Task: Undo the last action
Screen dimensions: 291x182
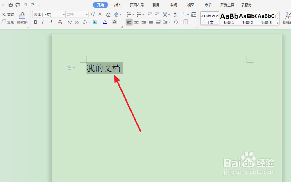Action: [25, 5]
